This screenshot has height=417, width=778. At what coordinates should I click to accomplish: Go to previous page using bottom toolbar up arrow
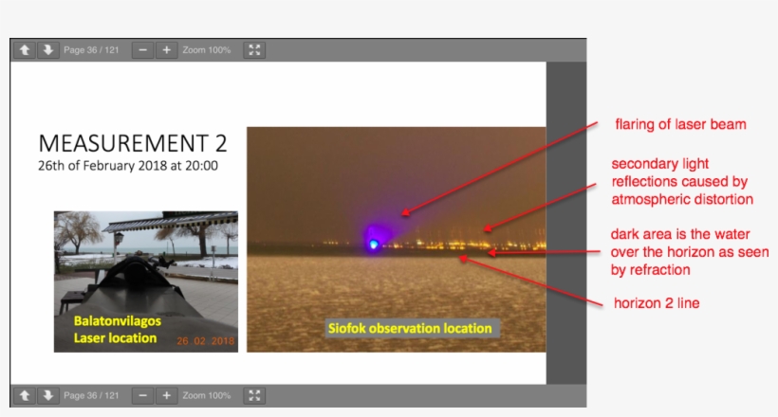coord(26,395)
